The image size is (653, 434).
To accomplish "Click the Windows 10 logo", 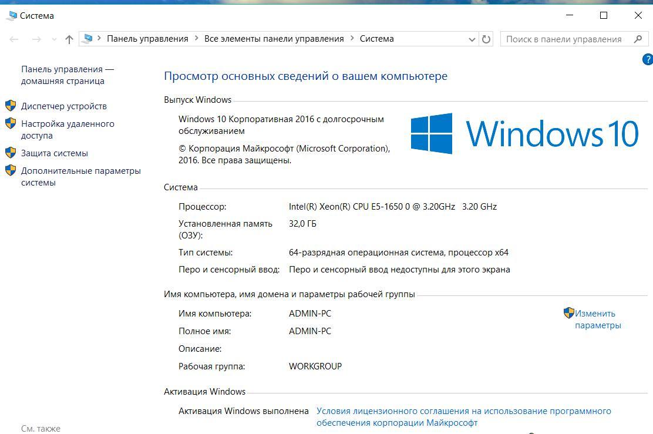I will pos(524,133).
